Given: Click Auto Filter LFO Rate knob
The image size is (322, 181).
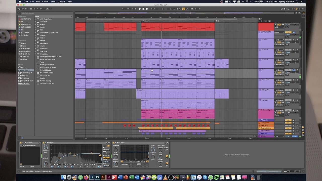Looking at the screenshot, I should coord(160,157).
